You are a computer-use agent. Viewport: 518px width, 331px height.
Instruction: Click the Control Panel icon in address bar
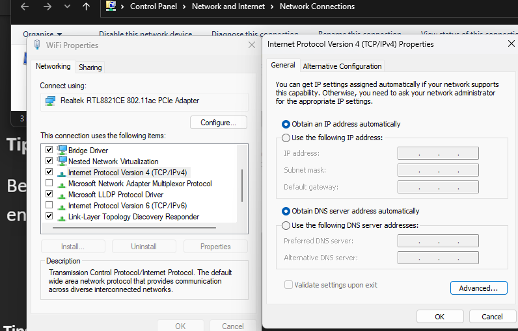click(x=112, y=6)
